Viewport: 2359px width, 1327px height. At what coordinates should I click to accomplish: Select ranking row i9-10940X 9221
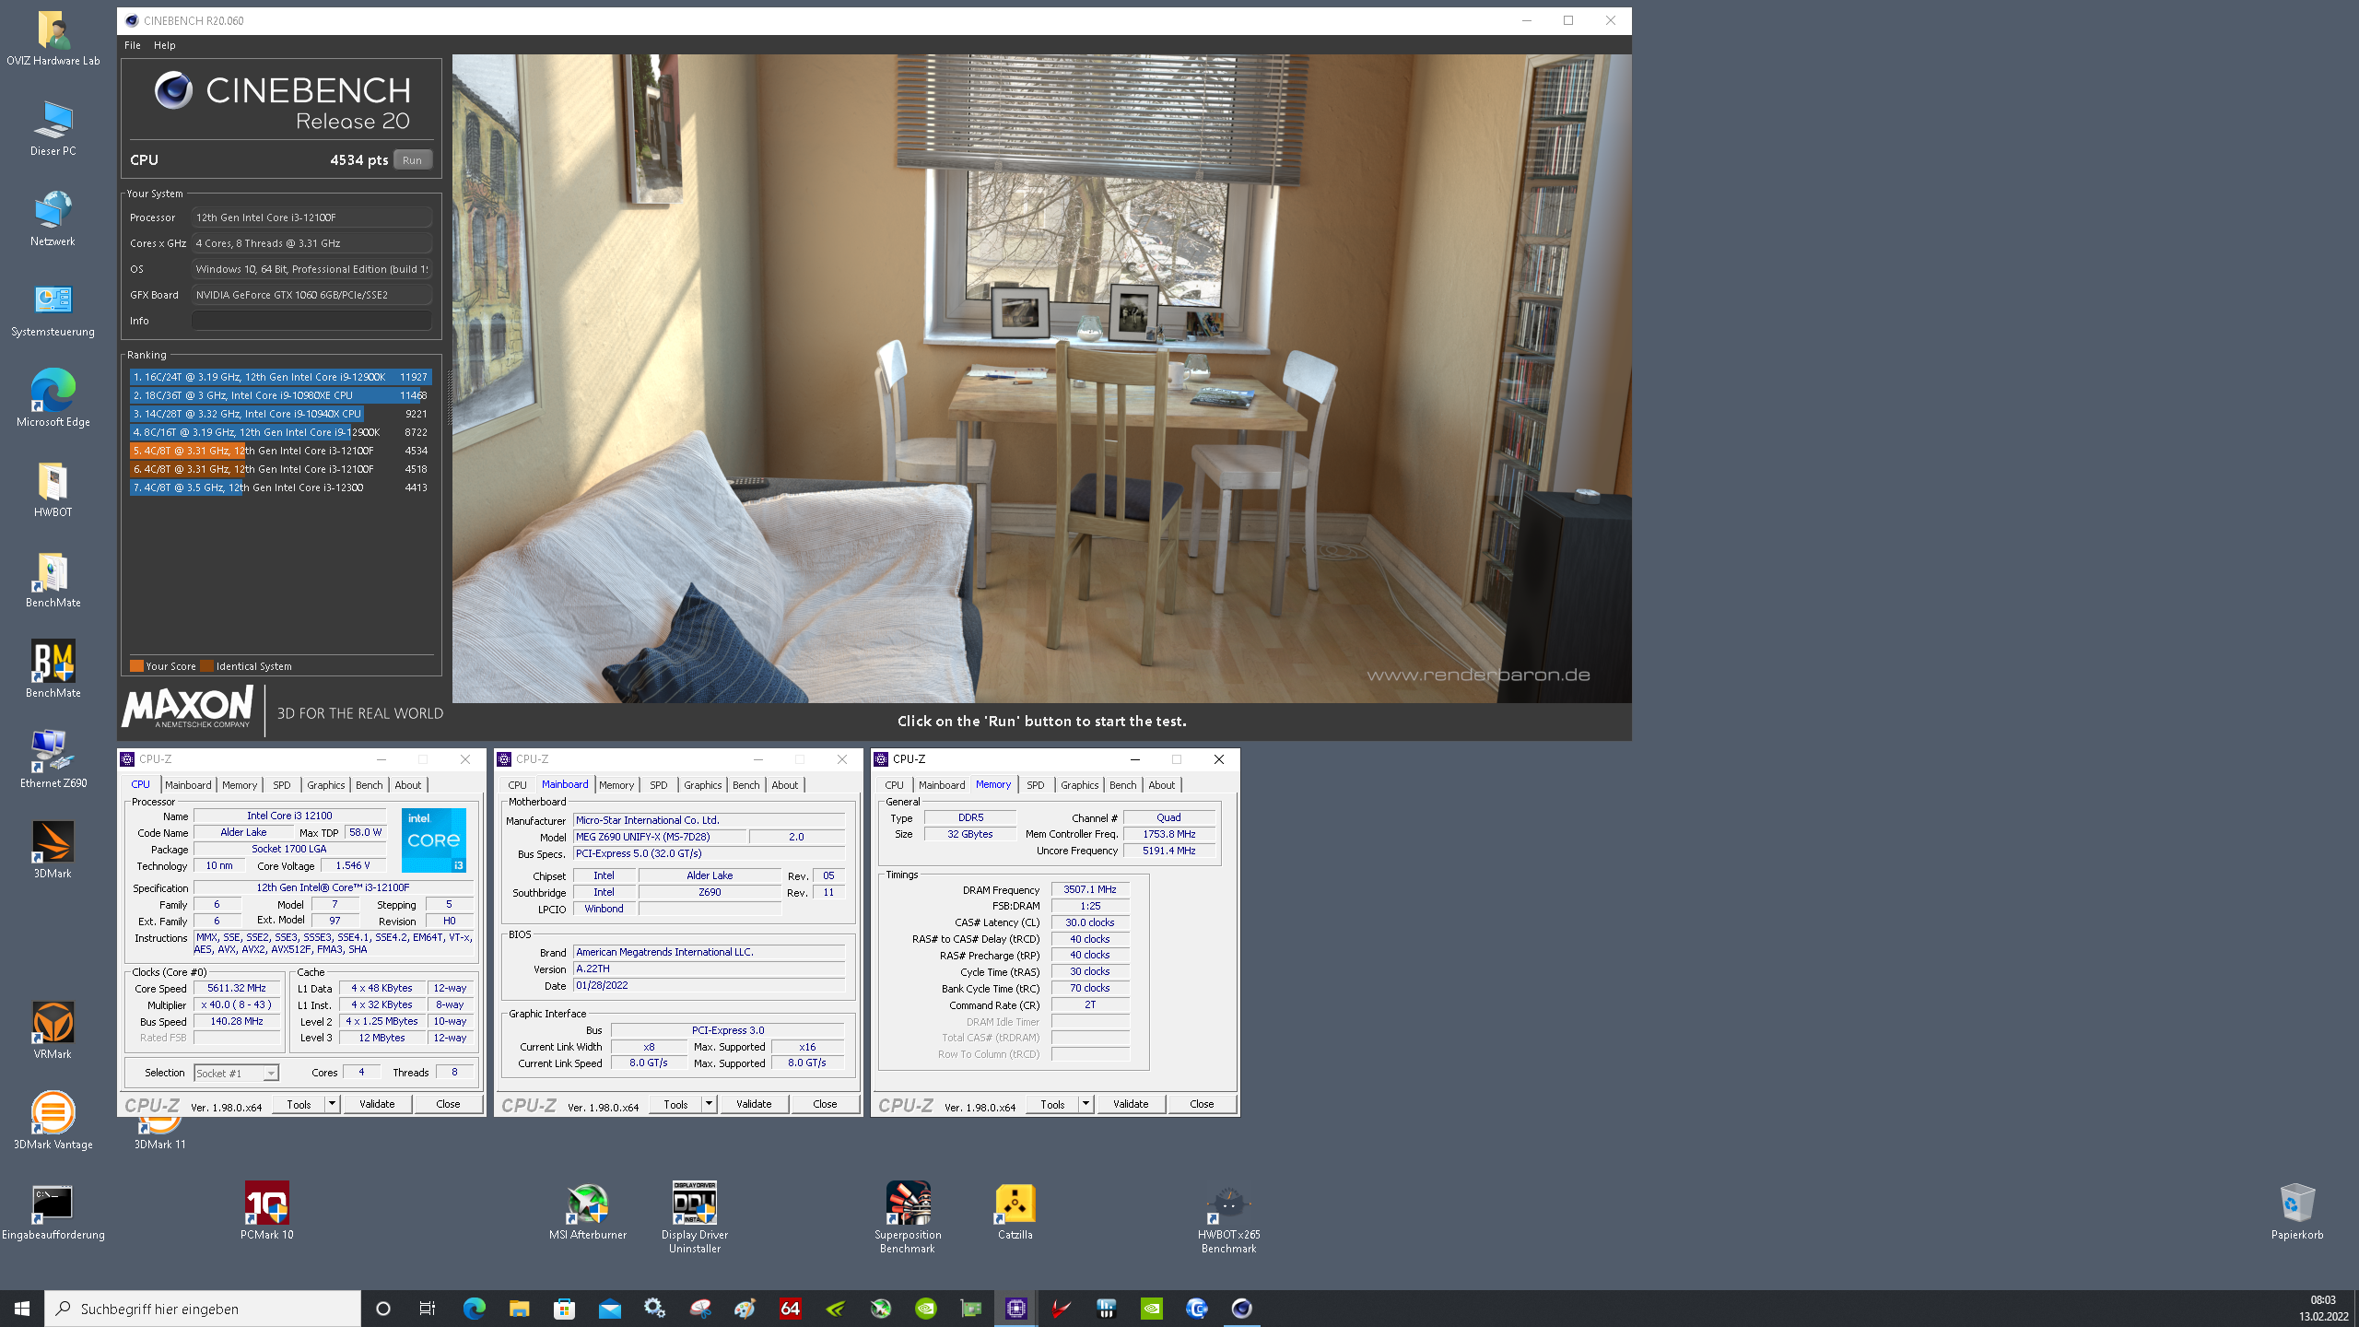coord(280,414)
